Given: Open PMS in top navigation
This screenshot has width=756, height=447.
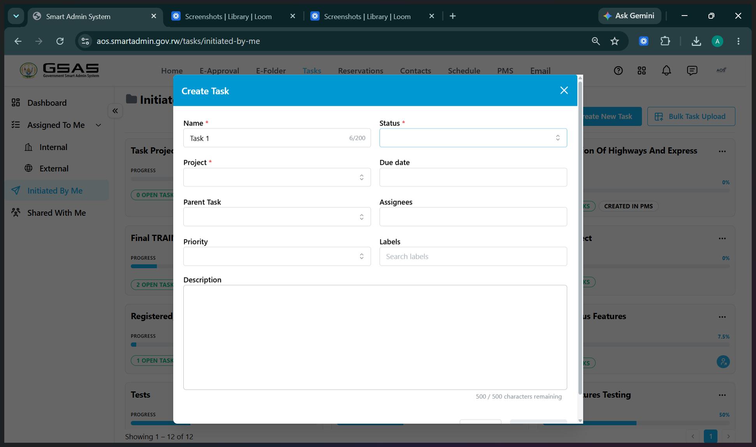Looking at the screenshot, I should click(x=505, y=71).
